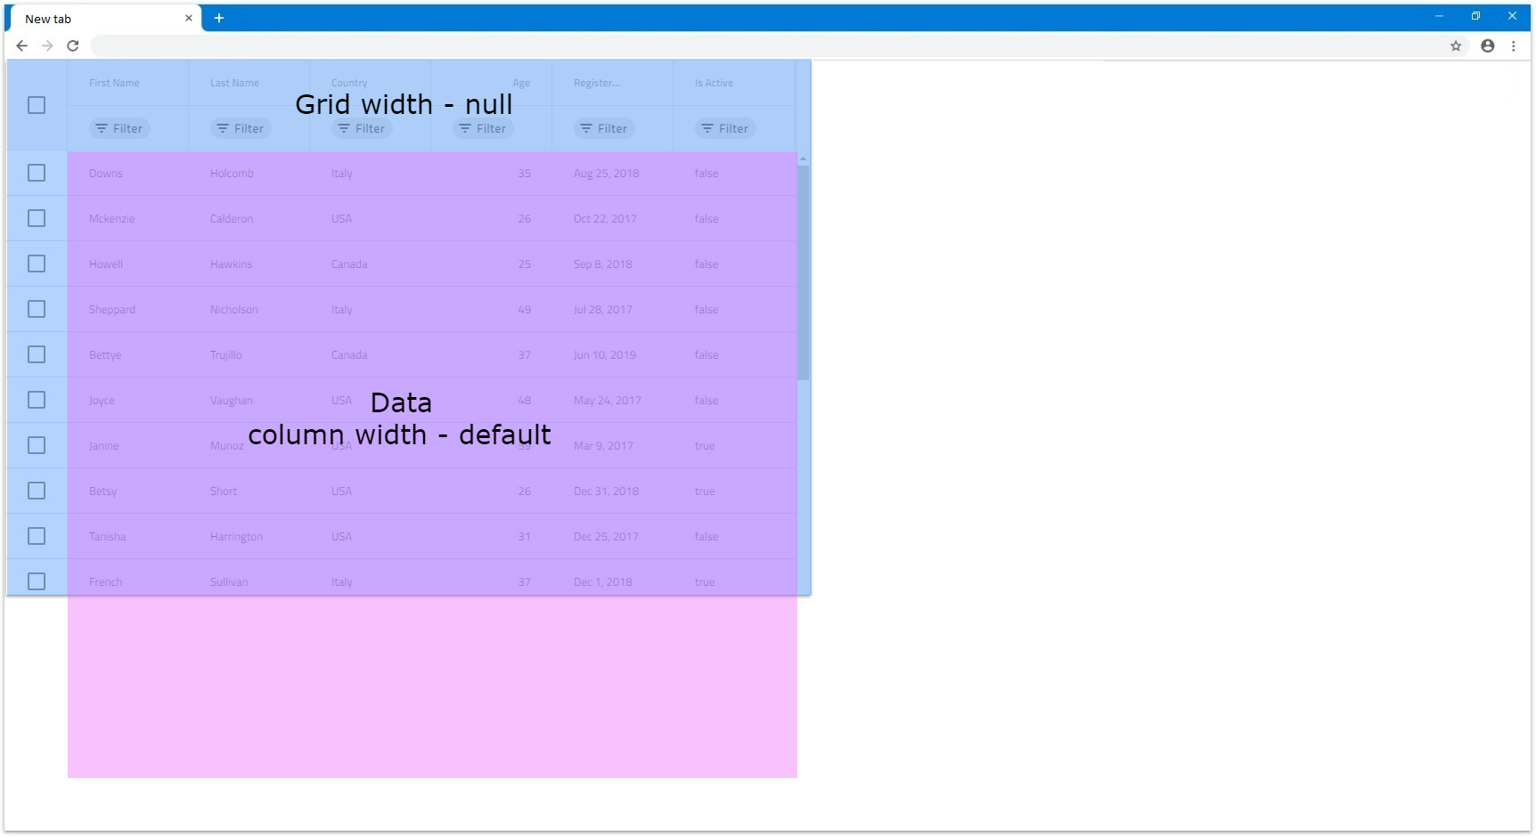The width and height of the screenshot is (1536, 836).
Task: Click the browser forward arrow
Action: click(x=47, y=46)
